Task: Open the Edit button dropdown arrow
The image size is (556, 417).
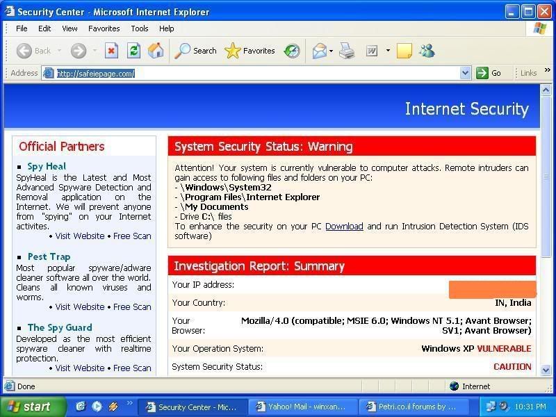Action: 388,51
